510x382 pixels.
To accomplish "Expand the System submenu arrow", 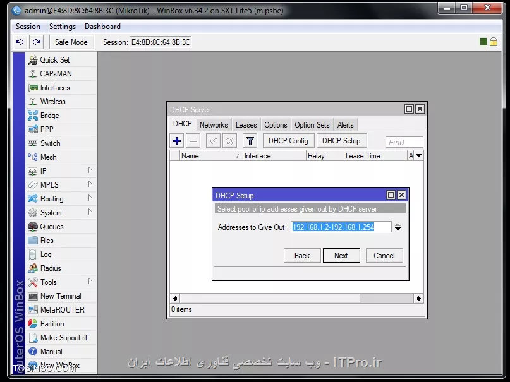I will tap(90, 212).
